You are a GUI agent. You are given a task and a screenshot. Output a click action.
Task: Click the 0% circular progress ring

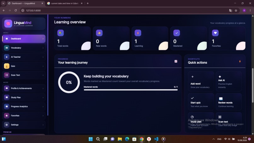tap(69, 82)
